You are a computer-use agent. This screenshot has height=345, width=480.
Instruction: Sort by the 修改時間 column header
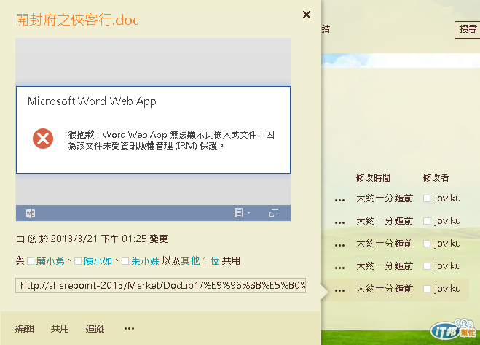pos(373,177)
